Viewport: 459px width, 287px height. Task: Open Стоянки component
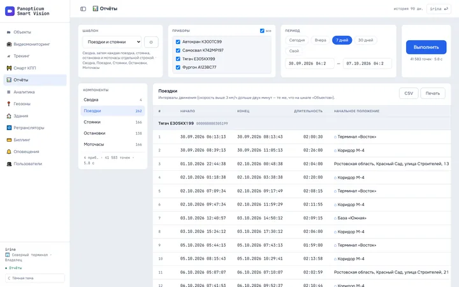113,122
